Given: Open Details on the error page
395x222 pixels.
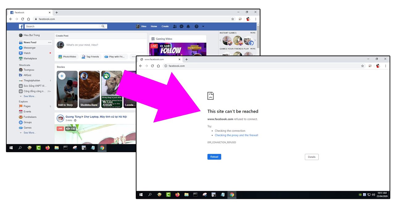Looking at the screenshot, I should pos(312,157).
